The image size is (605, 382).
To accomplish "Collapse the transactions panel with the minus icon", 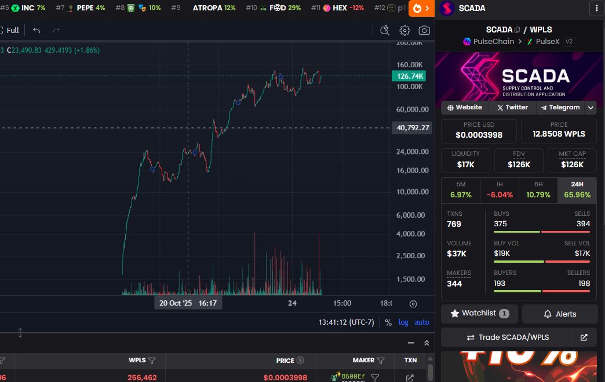I will coord(411,343).
